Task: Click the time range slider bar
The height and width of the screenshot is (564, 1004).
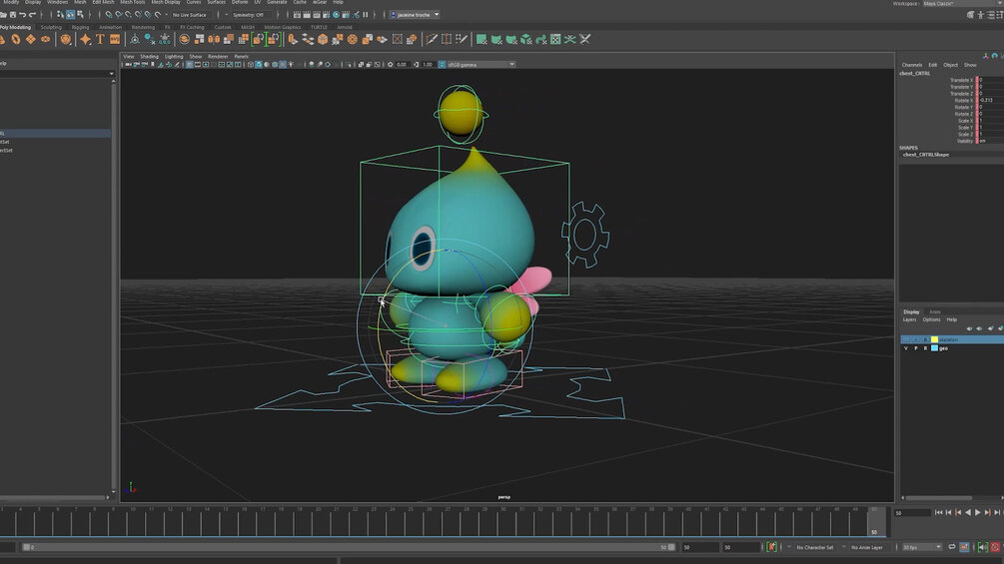Action: [x=349, y=547]
